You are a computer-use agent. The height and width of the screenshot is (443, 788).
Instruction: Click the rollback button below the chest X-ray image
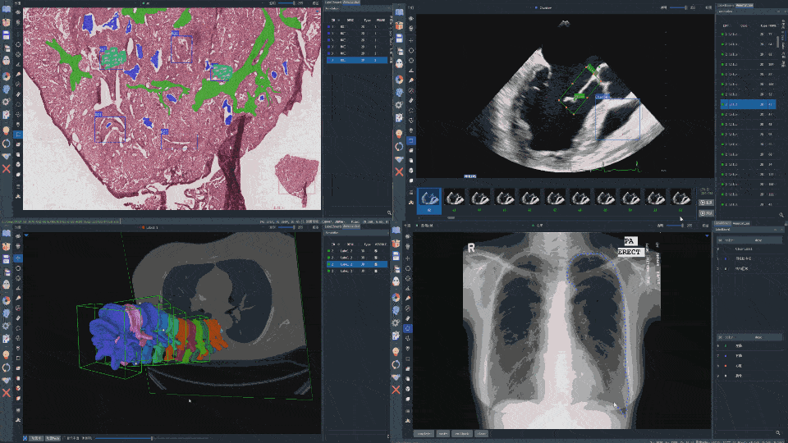(x=462, y=433)
